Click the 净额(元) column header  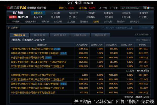tap(142, 45)
